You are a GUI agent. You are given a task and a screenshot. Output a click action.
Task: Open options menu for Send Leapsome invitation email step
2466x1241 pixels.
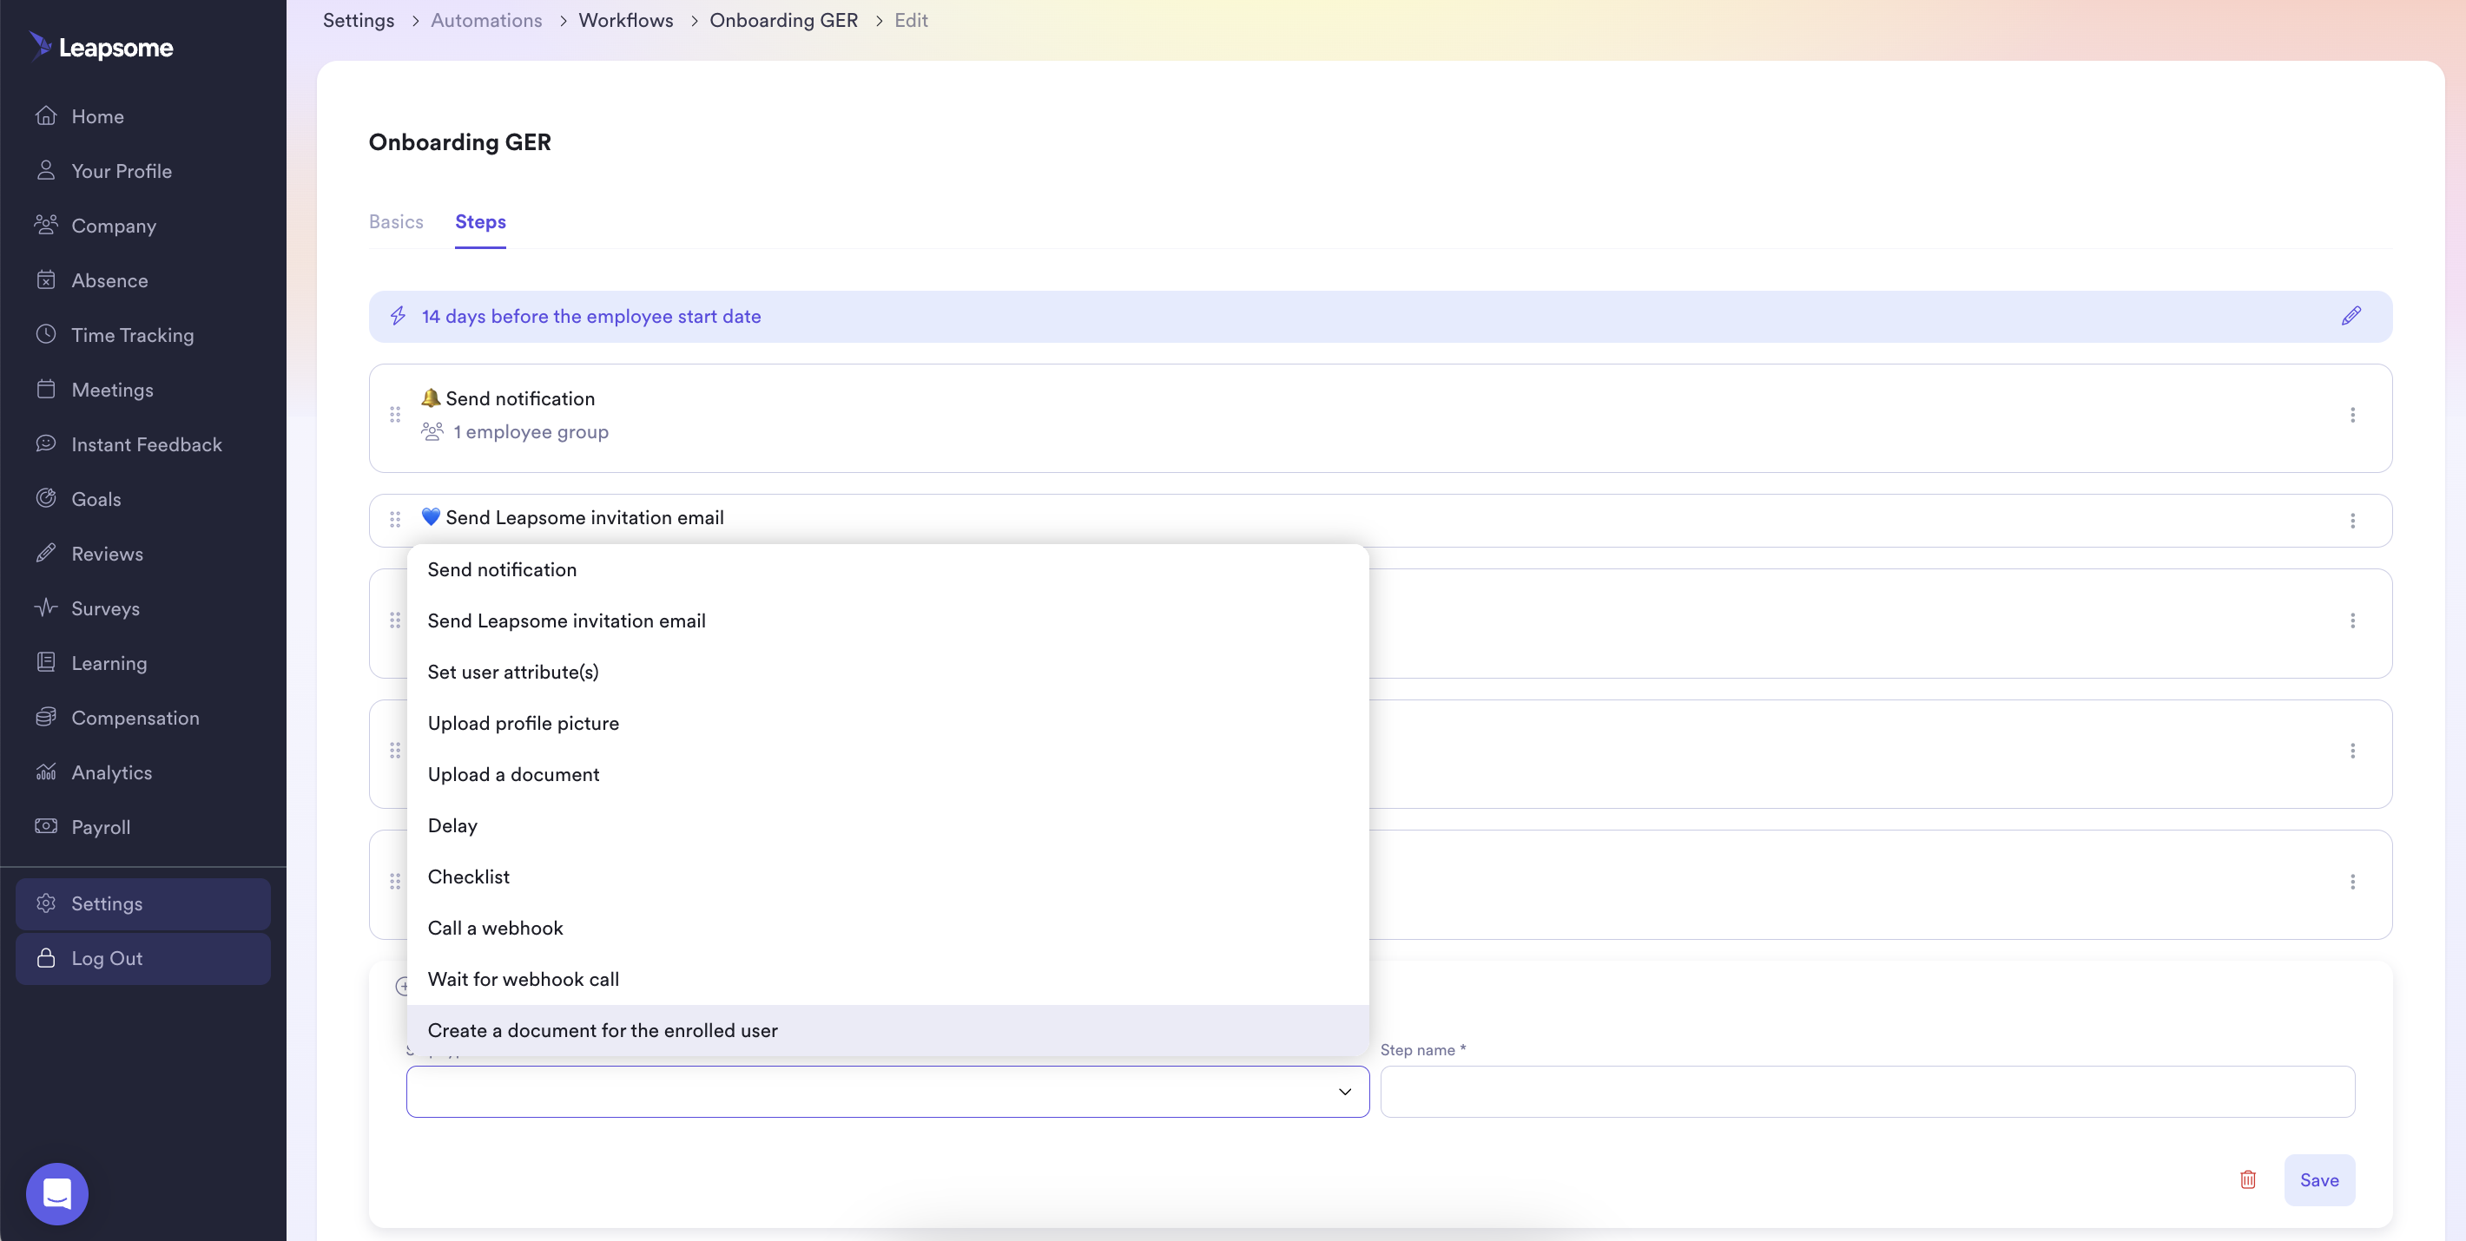2352,521
